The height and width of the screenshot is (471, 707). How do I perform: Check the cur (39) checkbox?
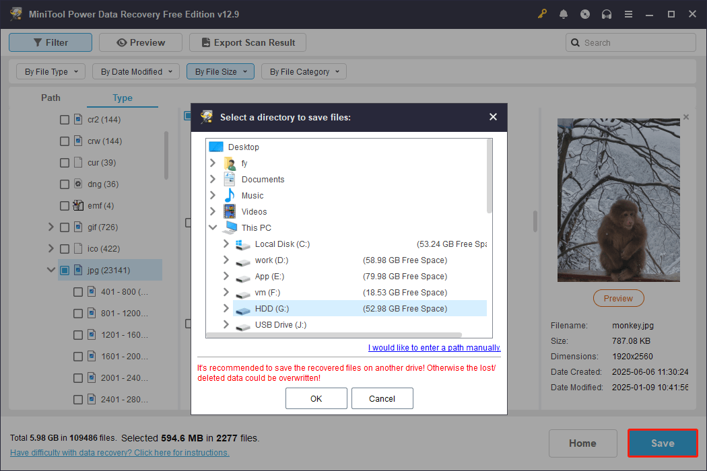[x=65, y=163]
